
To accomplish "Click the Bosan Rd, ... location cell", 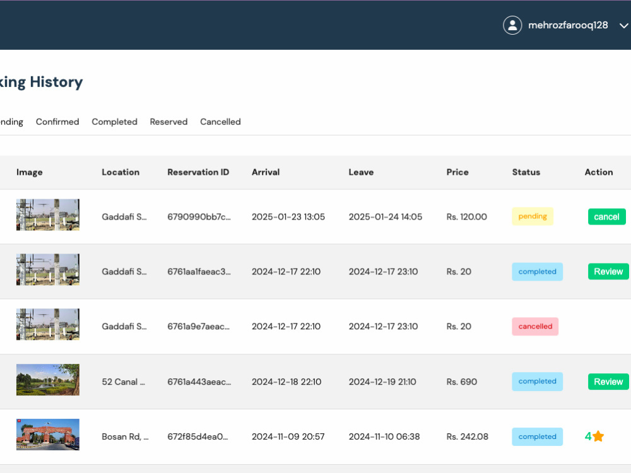I will pyautogui.click(x=125, y=436).
